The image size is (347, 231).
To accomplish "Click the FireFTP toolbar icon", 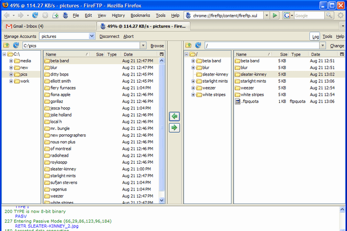I will pyautogui.click(x=66, y=15).
